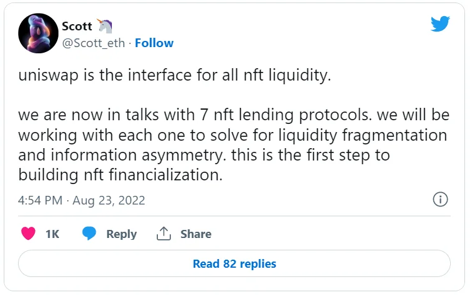
Task: Click the display name Scott
Action: coord(77,26)
